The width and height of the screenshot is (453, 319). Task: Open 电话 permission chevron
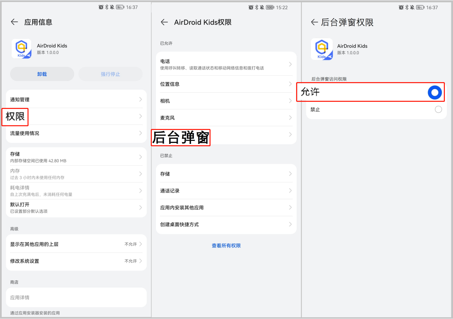(290, 64)
